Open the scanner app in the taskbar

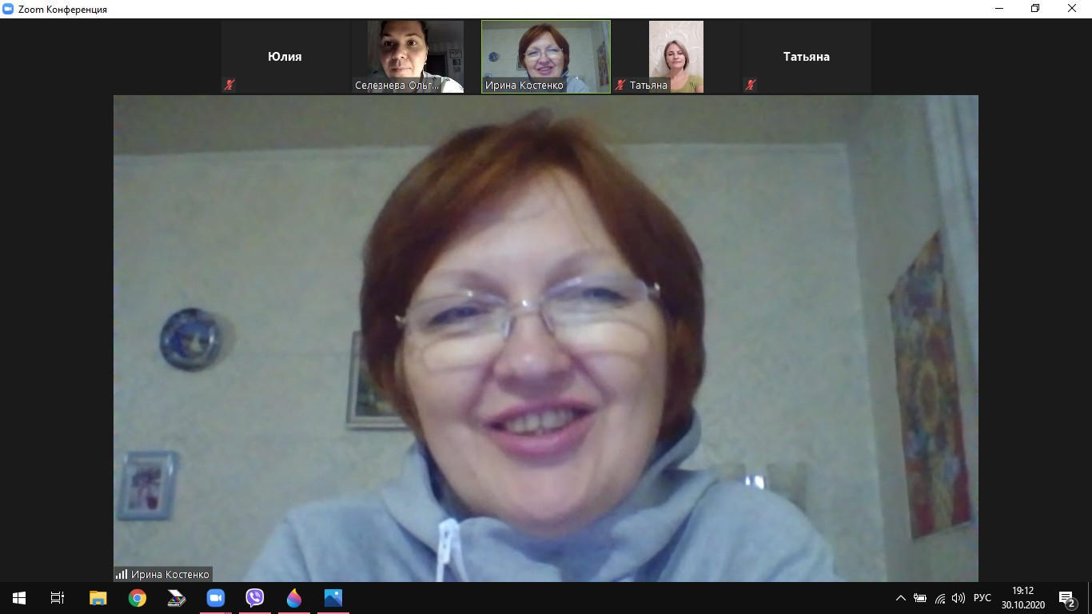pyautogui.click(x=177, y=598)
